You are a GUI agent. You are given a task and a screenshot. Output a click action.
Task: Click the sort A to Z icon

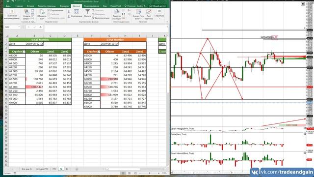tap(69, 12)
